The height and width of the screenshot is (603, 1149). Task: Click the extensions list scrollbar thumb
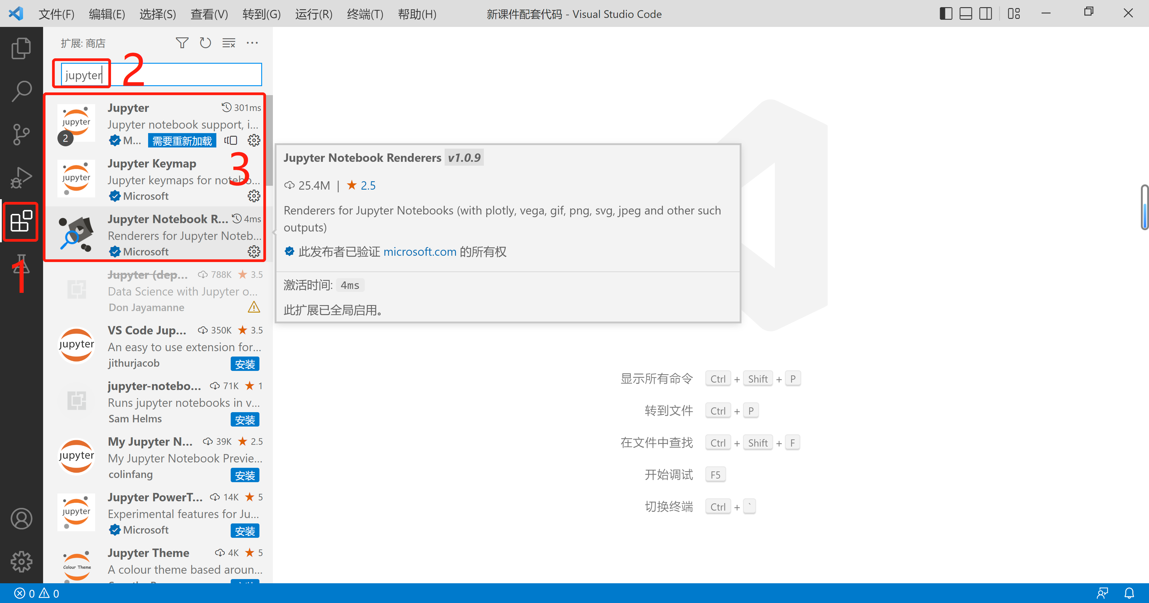269,141
